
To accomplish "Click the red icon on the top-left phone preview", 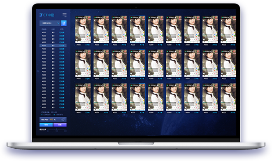I will point(89,17).
